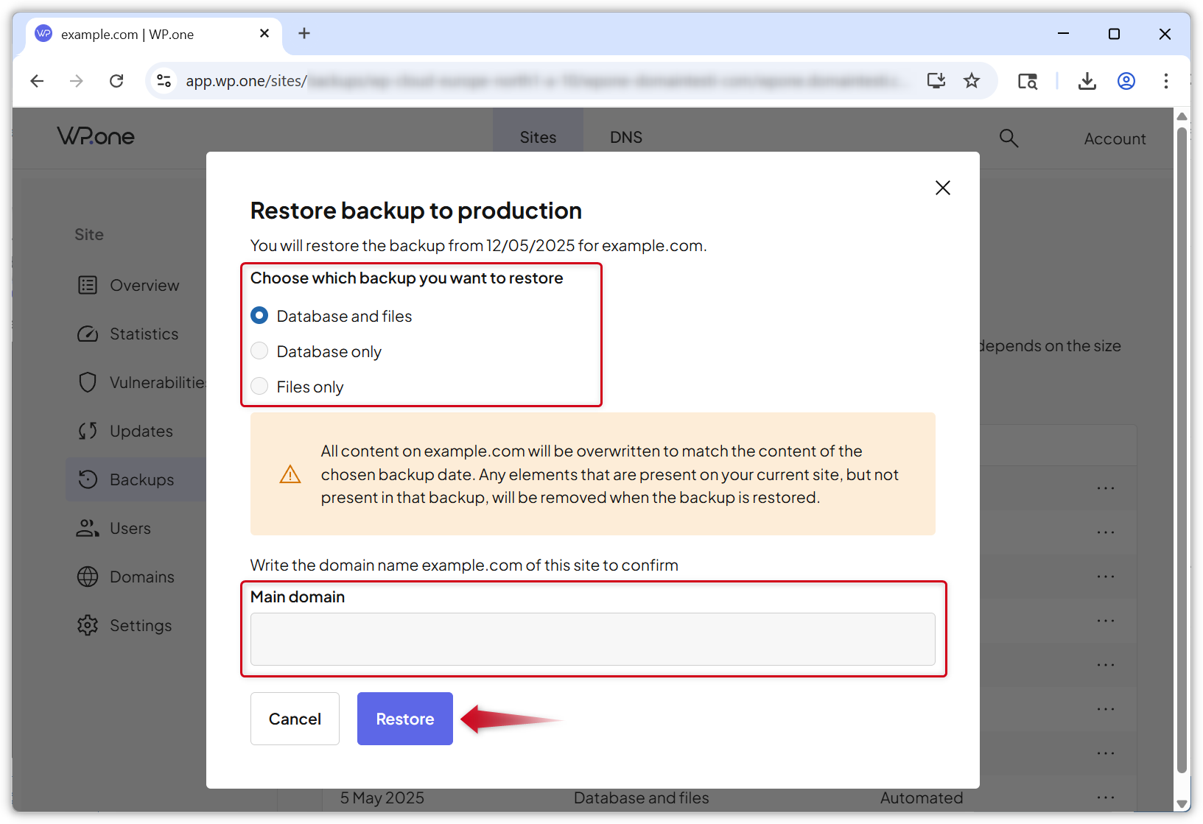1203x824 pixels.
Task: Select the Vulnerabilities shield icon
Action: [88, 382]
